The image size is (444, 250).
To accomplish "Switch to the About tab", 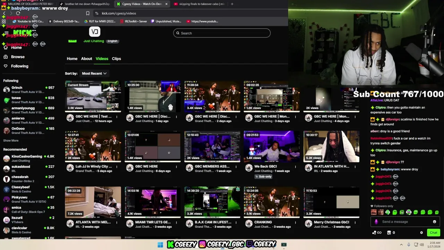I will [86, 59].
